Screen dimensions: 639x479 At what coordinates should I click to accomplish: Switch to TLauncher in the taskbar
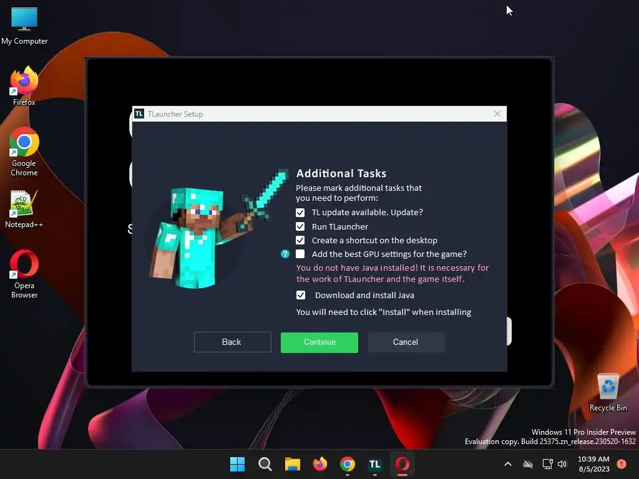(x=375, y=464)
